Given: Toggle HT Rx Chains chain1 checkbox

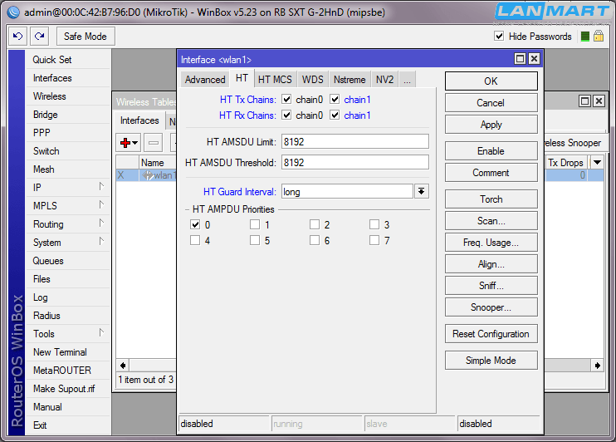Looking at the screenshot, I should pyautogui.click(x=335, y=115).
